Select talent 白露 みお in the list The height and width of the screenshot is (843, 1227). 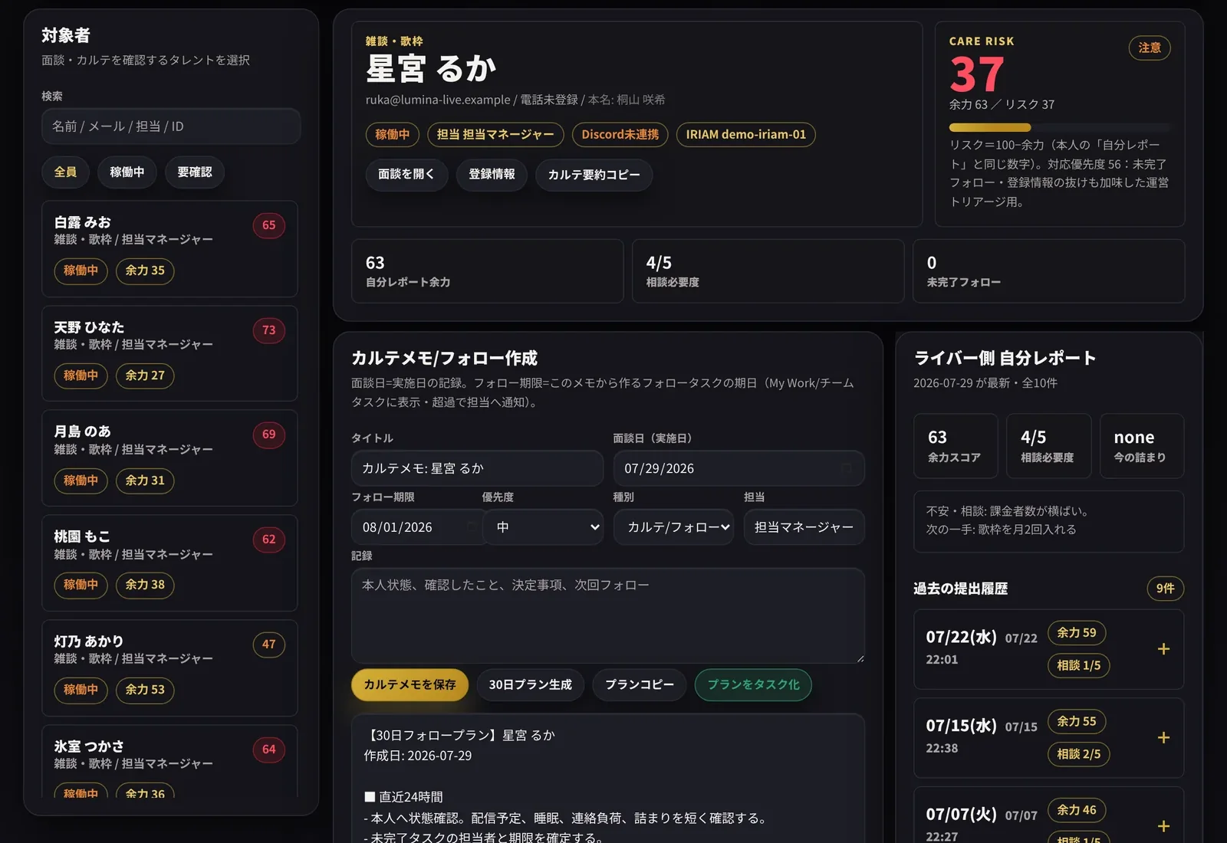coord(169,249)
